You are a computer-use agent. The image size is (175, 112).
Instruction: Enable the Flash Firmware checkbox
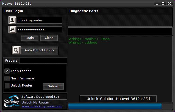point(7,78)
